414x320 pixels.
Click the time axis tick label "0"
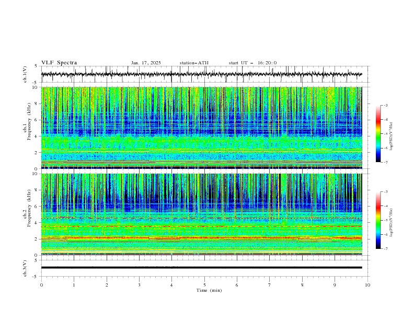[41, 285]
